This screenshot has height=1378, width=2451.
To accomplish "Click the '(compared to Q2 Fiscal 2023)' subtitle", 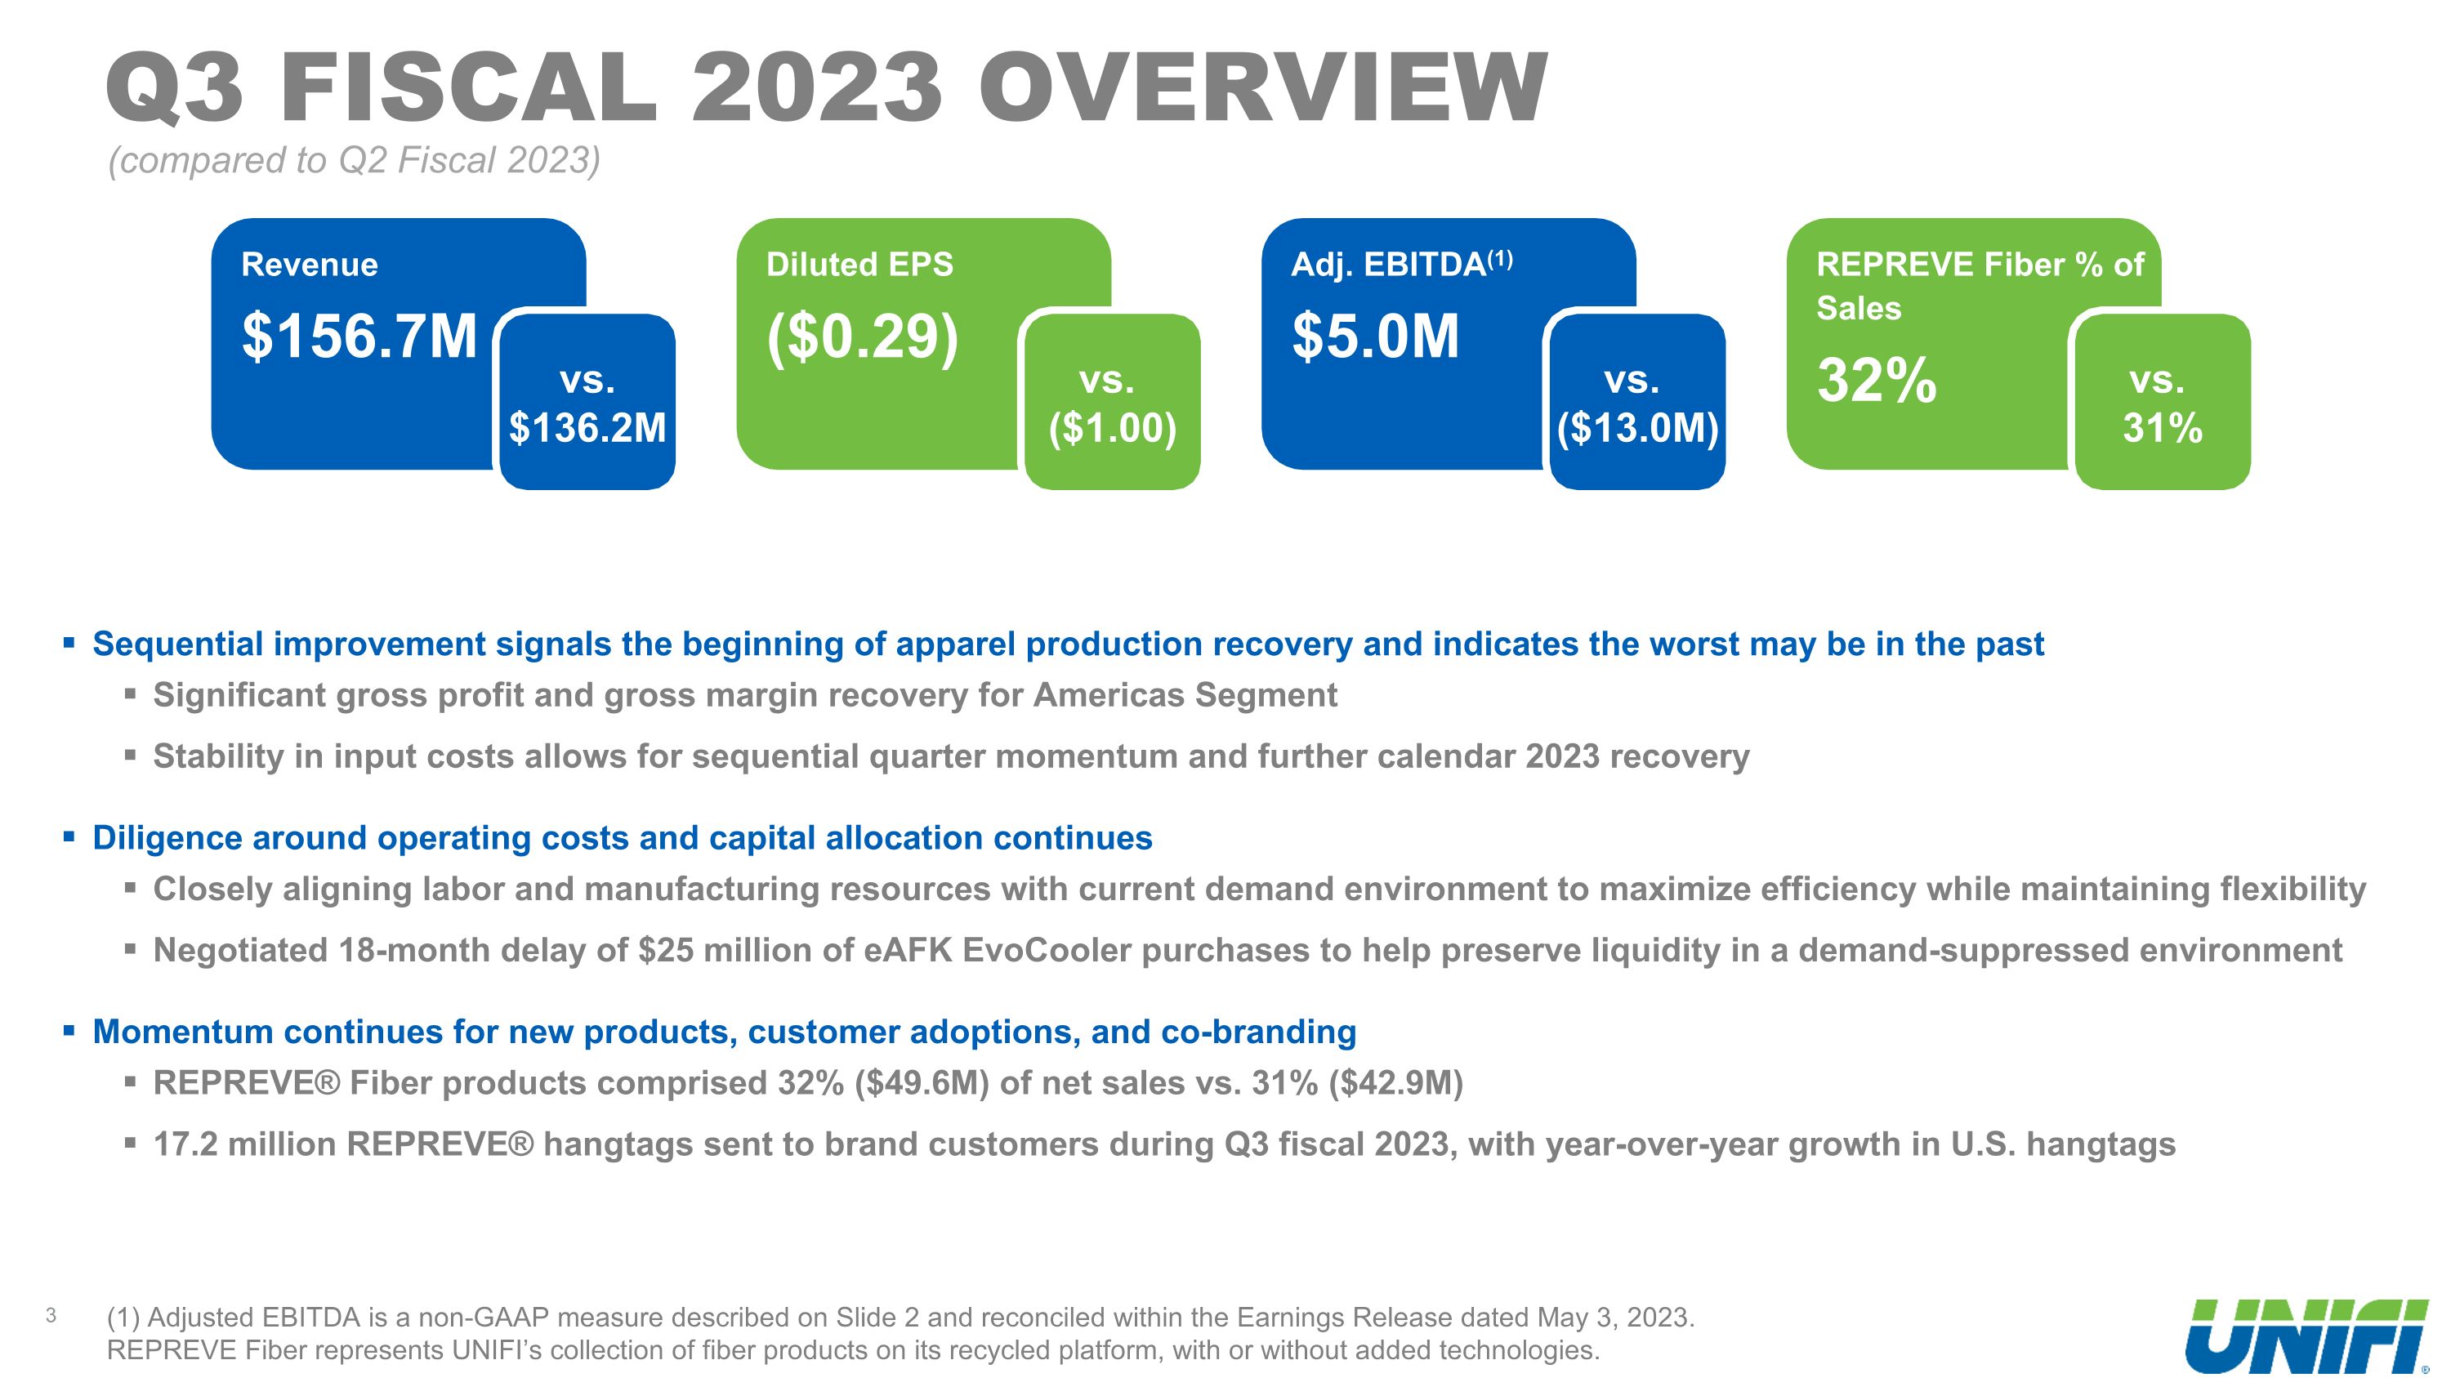I will [354, 160].
